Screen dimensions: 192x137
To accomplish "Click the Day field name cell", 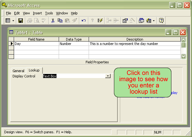I will (x=36, y=44).
